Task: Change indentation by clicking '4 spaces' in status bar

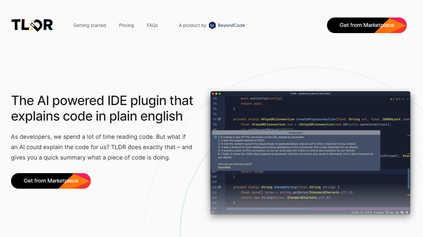Action: tap(378, 212)
